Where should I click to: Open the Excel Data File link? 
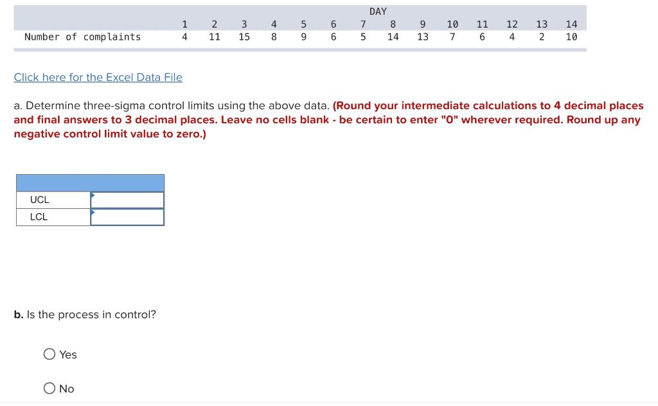[x=98, y=77]
